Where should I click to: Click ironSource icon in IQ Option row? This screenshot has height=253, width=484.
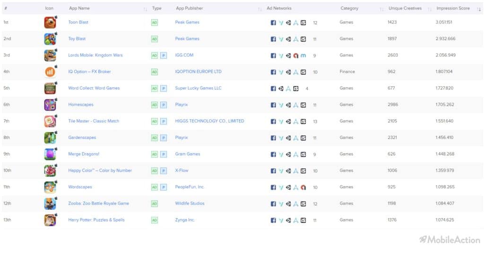coord(303,72)
